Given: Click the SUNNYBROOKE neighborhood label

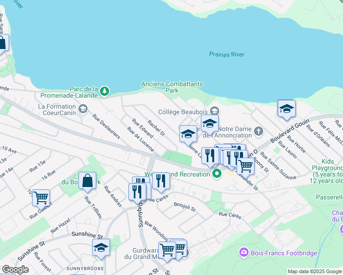Looking at the screenshot, I should [85, 269].
